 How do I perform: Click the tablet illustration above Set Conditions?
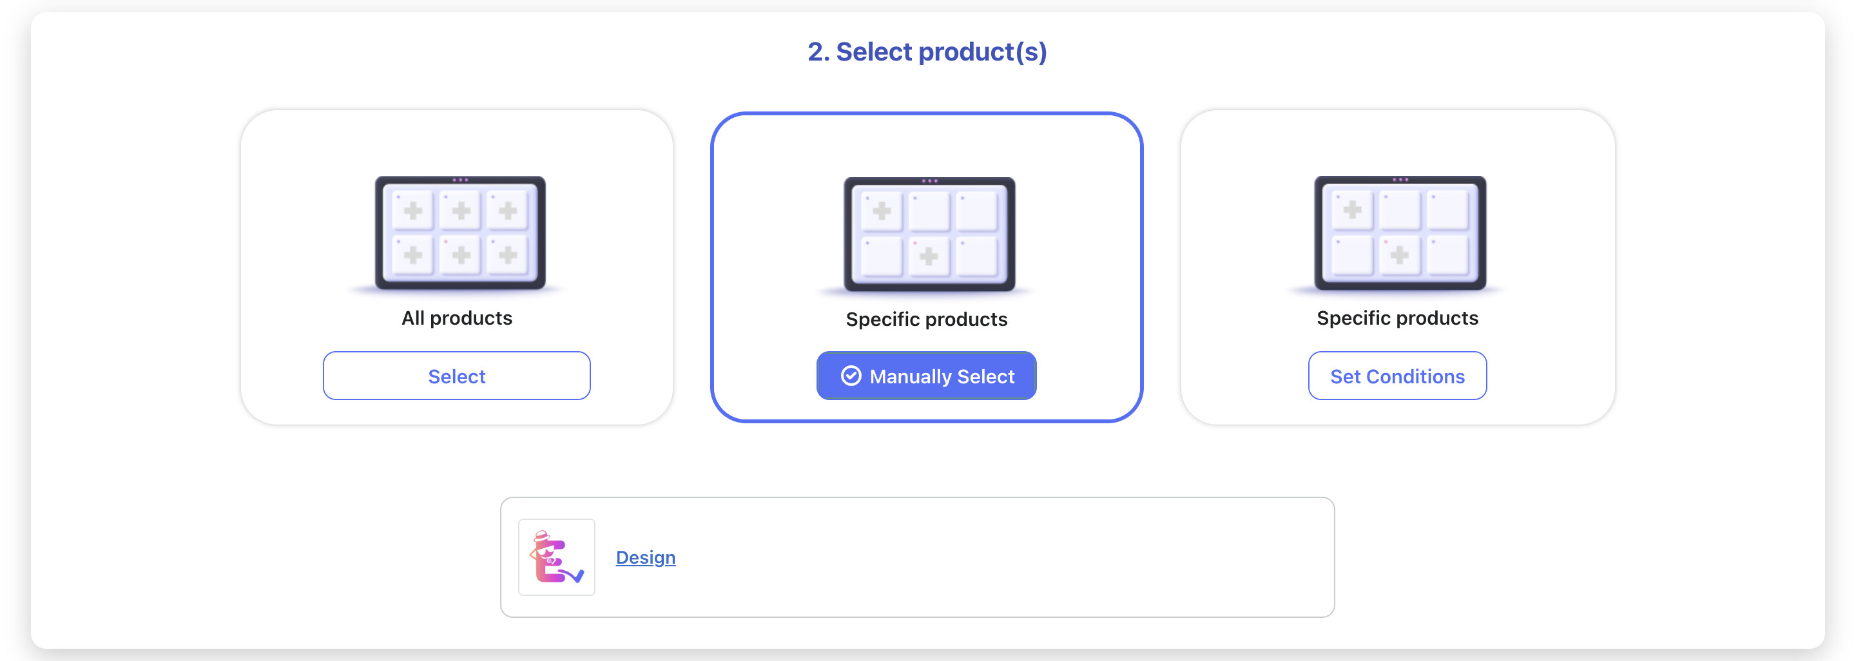[1399, 233]
